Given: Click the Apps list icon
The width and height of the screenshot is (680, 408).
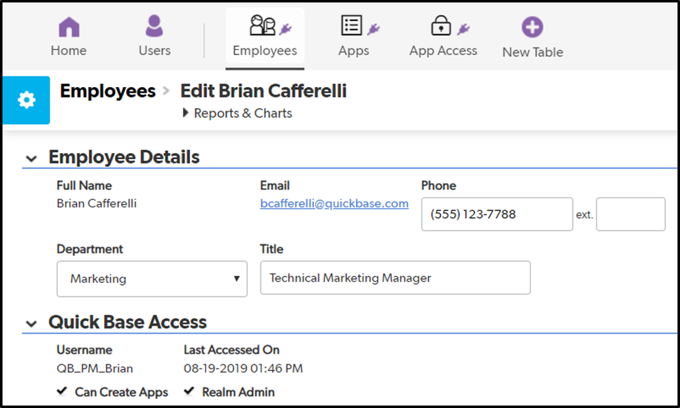Looking at the screenshot, I should point(351,25).
